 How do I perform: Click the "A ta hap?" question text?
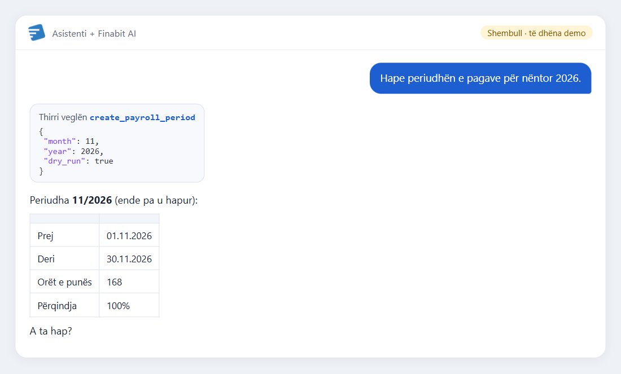tap(51, 331)
